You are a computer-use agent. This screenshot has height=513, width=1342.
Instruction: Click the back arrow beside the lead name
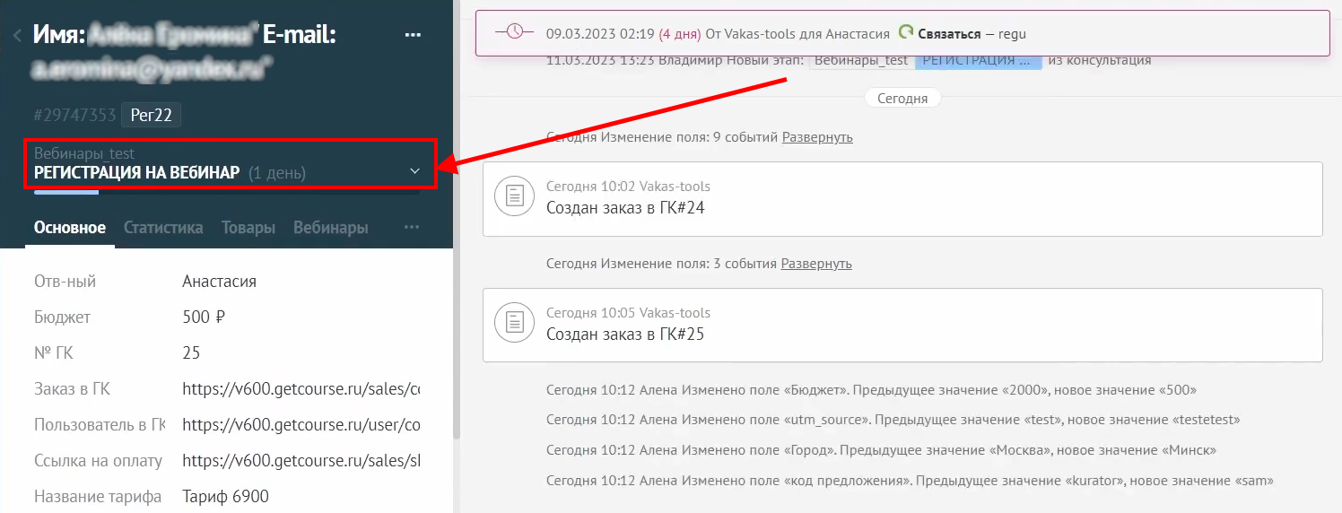[x=17, y=36]
